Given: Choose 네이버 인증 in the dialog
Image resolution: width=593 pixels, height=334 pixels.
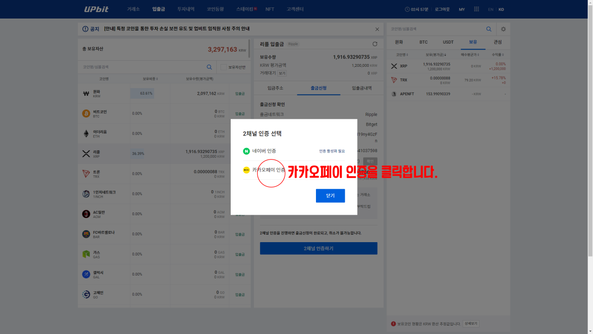Looking at the screenshot, I should 294,151.
